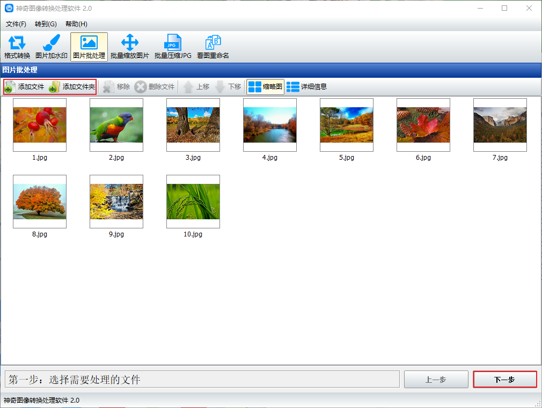Click the 6.jpg file name label
Viewport: 542px width, 408px height.
click(x=423, y=158)
